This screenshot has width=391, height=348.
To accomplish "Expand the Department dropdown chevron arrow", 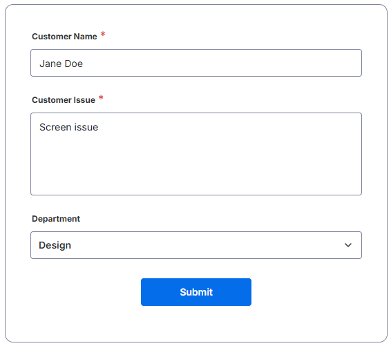I will pos(348,245).
